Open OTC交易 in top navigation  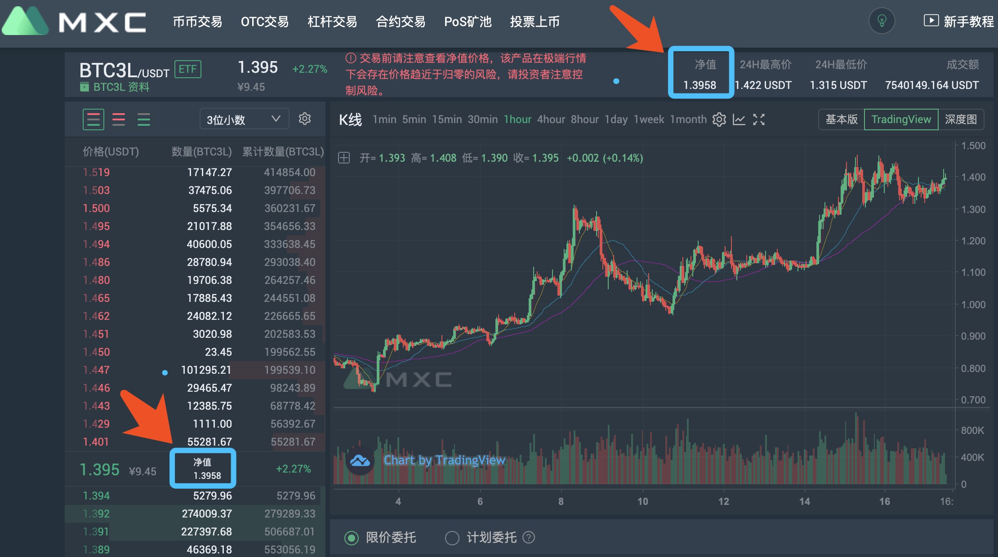tap(265, 22)
